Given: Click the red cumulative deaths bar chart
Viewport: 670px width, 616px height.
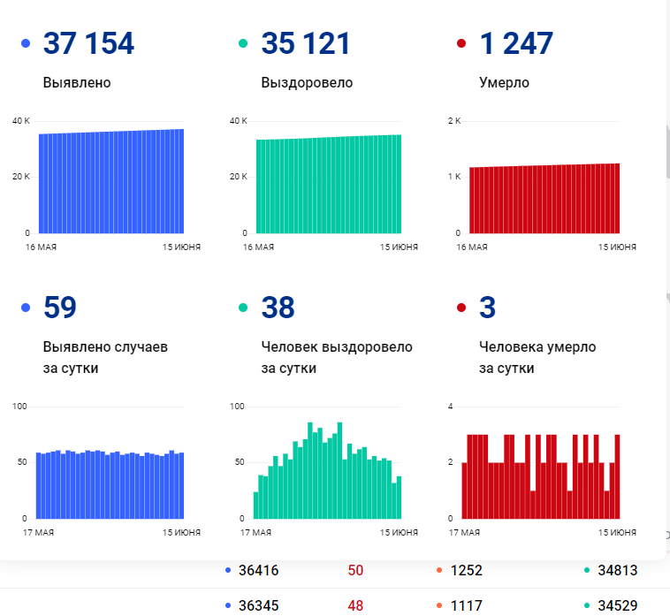Looking at the screenshot, I should [x=544, y=198].
